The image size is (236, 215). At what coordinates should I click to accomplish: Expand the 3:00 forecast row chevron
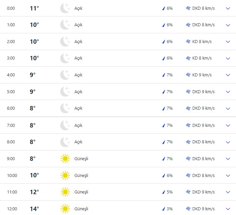228,58
